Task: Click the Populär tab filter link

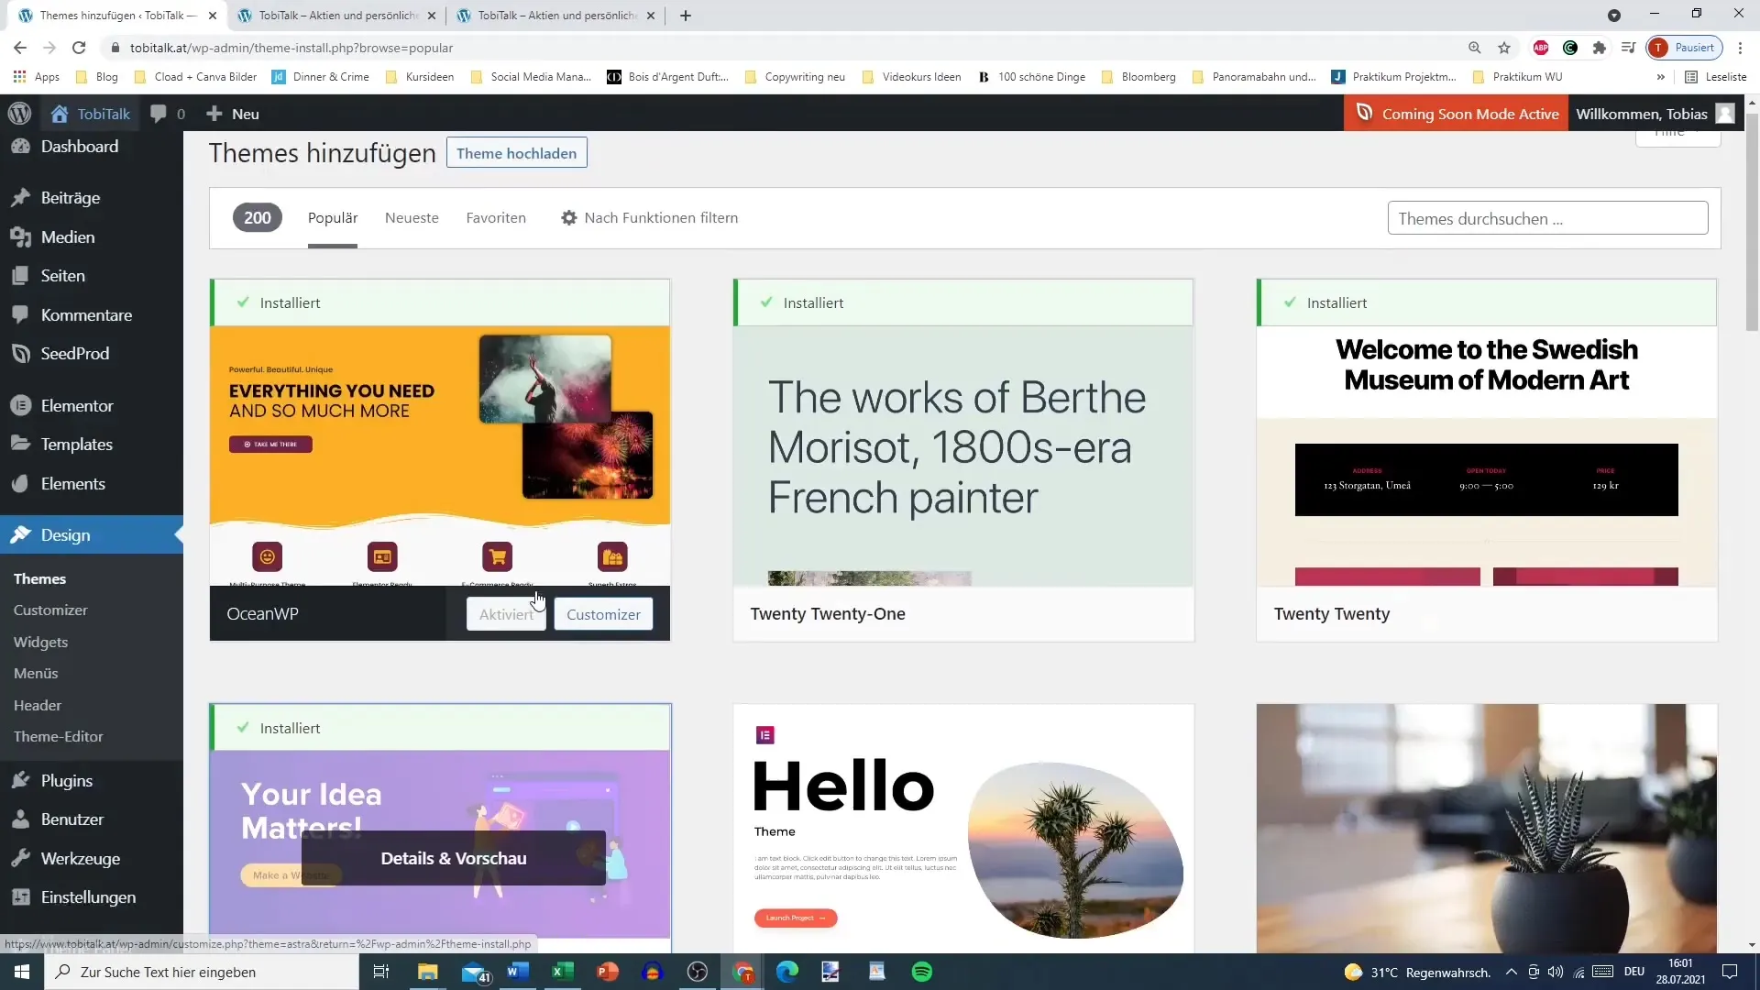Action: click(333, 217)
